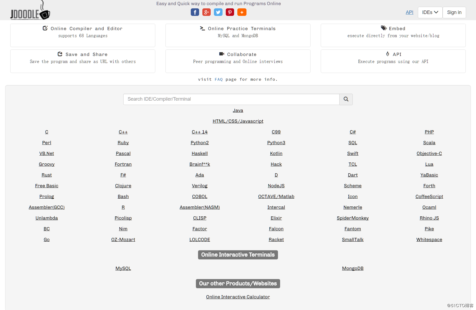Open the Embed feature card

click(393, 35)
